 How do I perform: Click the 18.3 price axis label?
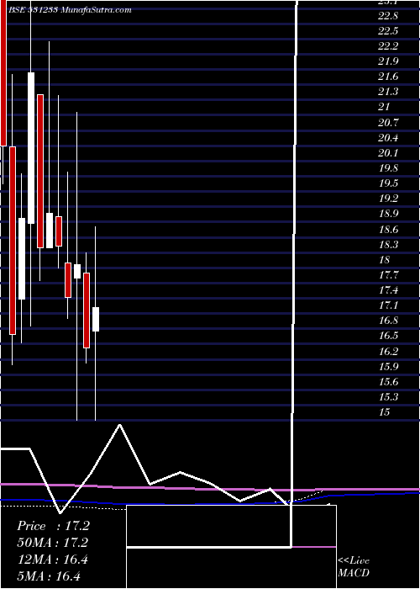tap(388, 245)
